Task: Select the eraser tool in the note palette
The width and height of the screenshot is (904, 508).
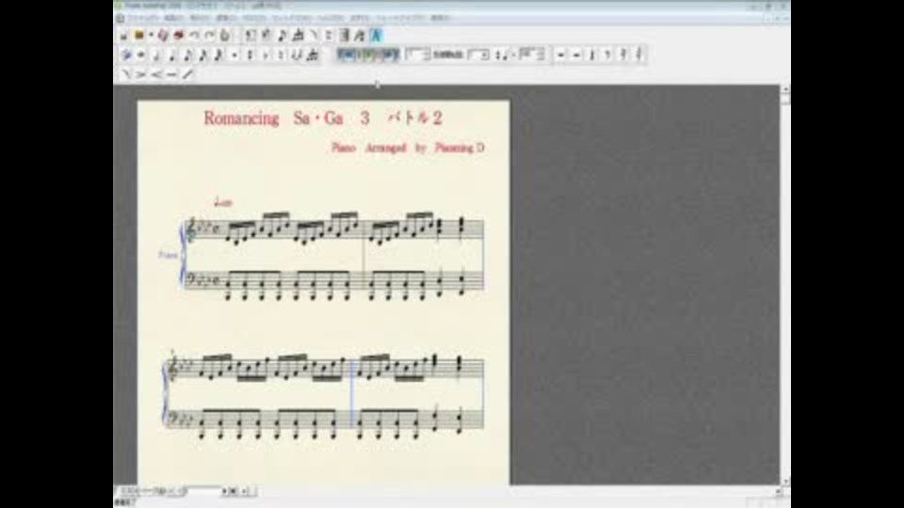Action: (x=125, y=56)
